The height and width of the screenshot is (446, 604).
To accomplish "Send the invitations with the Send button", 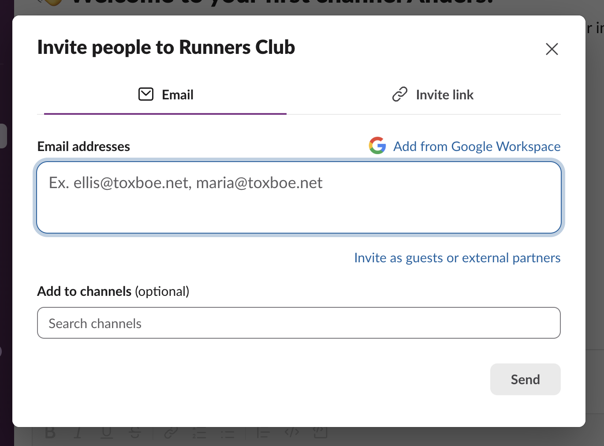I will pyautogui.click(x=525, y=379).
